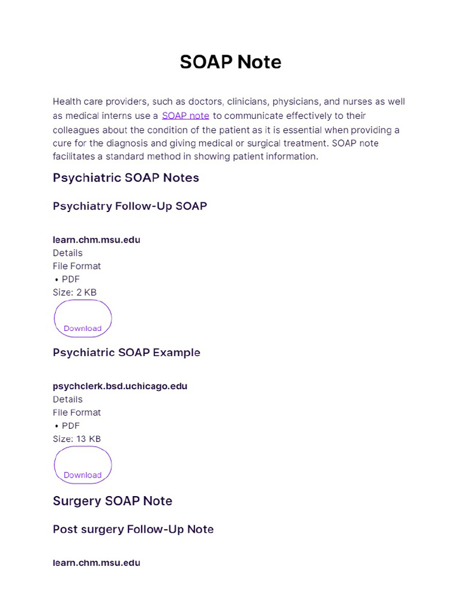Click "File Format" above the 2 KB size

pos(77,266)
